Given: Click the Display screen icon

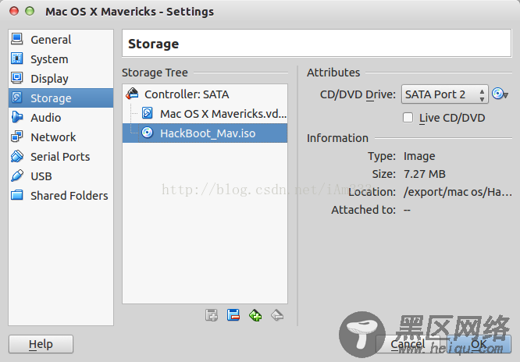Looking at the screenshot, I should pos(17,78).
